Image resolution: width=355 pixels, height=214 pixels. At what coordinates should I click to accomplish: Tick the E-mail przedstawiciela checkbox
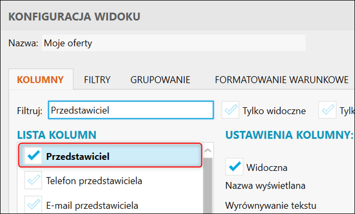[32, 205]
